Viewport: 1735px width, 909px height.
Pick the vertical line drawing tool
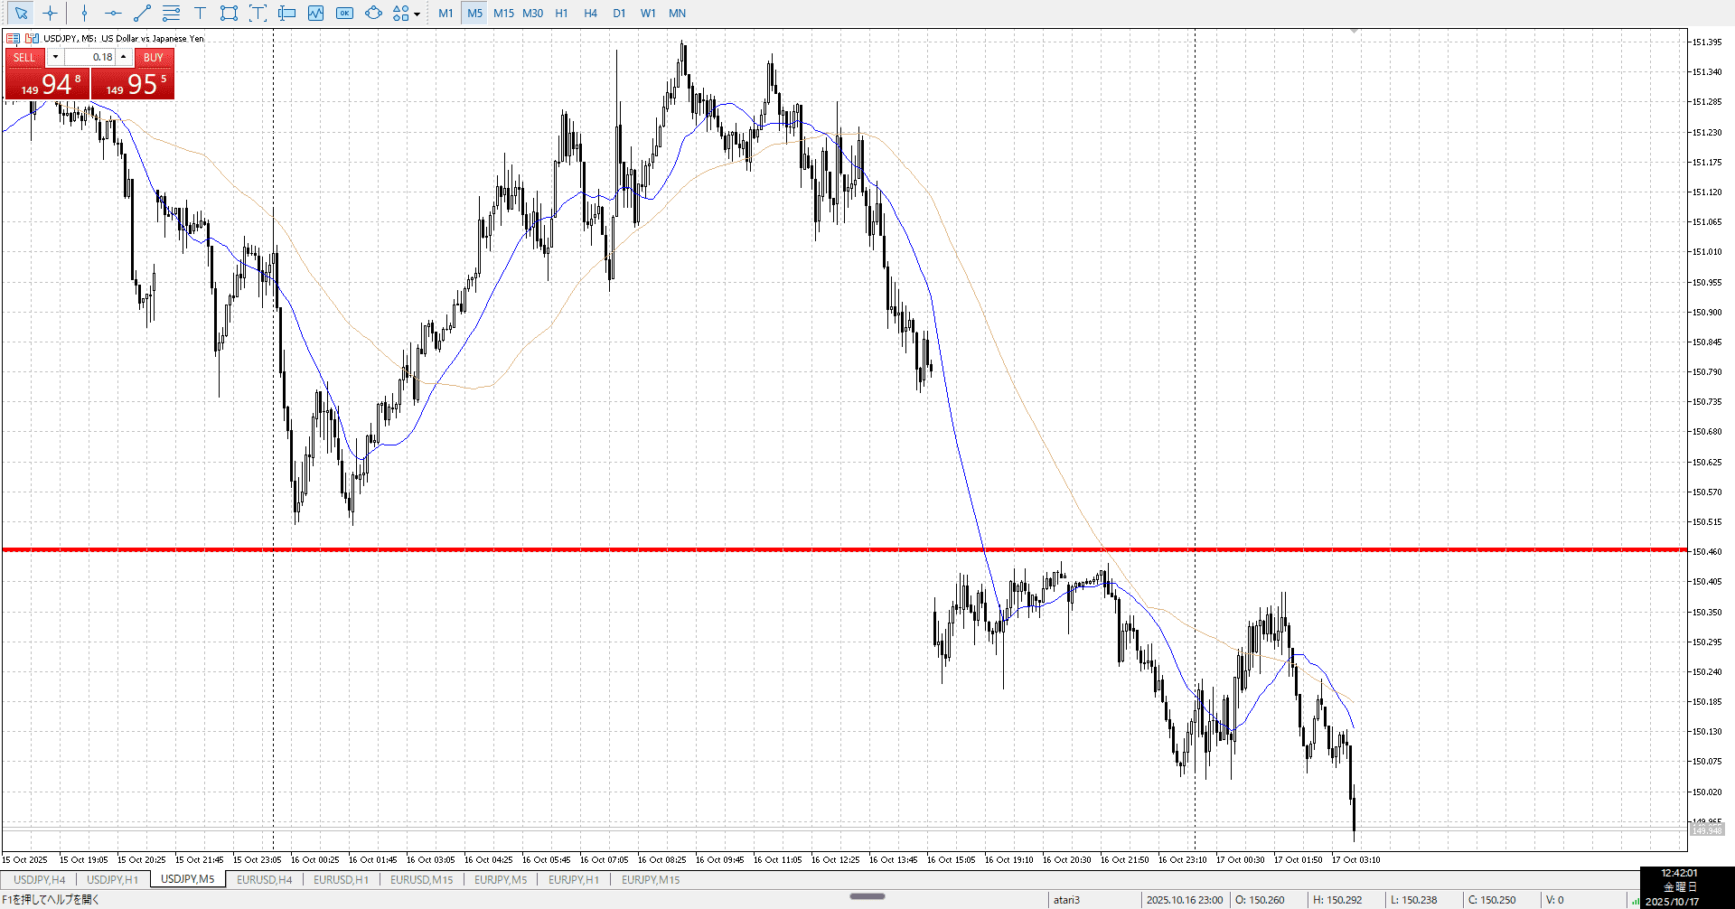click(84, 13)
